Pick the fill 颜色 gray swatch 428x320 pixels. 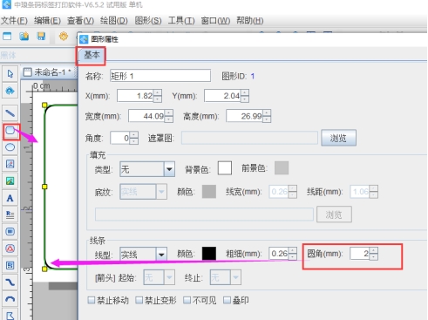(x=209, y=192)
